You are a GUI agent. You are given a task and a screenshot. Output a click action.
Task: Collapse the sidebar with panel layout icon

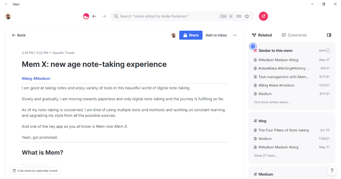tap(329, 35)
